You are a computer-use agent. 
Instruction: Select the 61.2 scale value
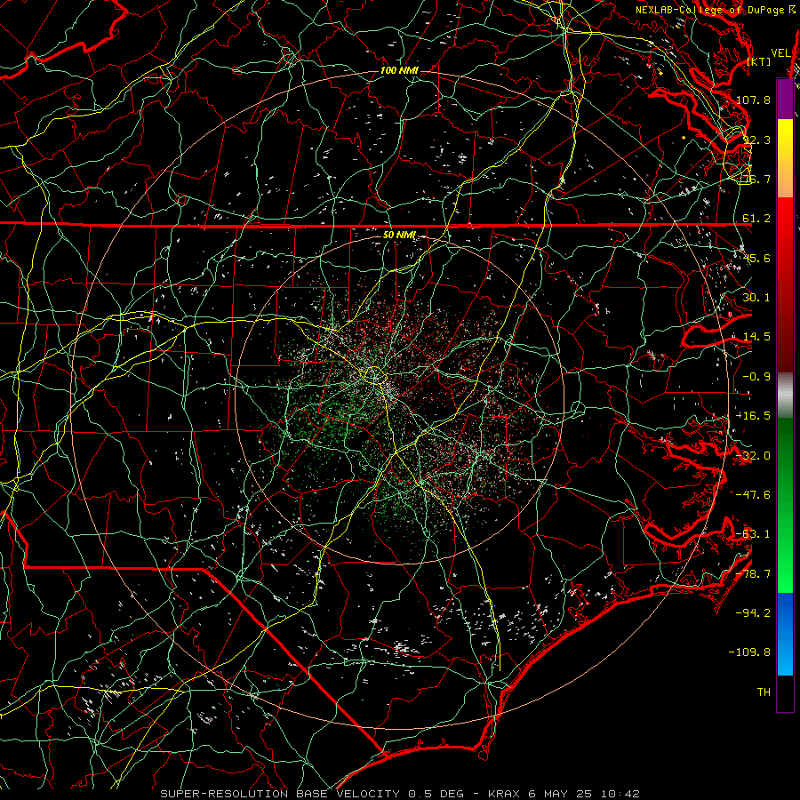point(756,219)
